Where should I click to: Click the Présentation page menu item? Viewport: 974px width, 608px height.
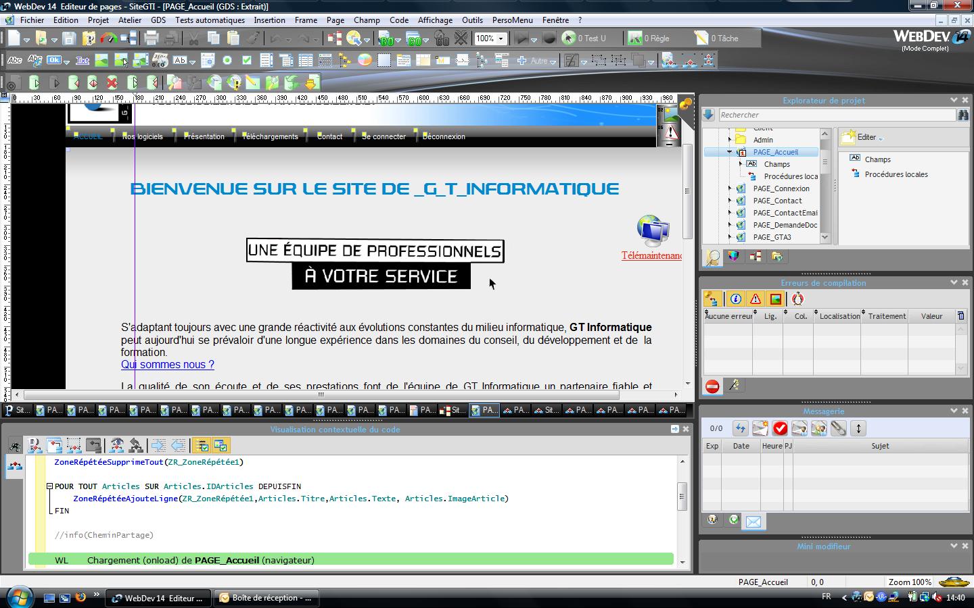pos(204,136)
